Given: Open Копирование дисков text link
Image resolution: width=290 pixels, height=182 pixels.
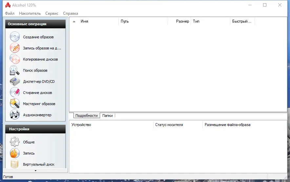Looking at the screenshot, I should click(40, 59).
